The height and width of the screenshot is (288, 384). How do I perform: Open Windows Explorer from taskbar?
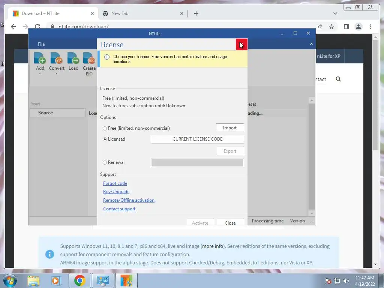click(x=33, y=280)
